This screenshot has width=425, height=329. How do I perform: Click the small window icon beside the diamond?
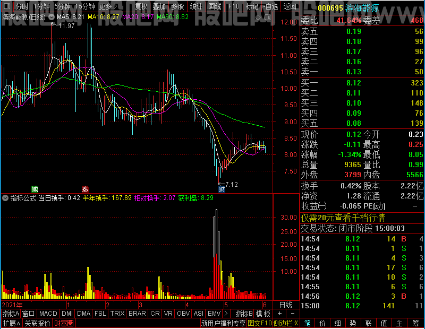coord(268,18)
